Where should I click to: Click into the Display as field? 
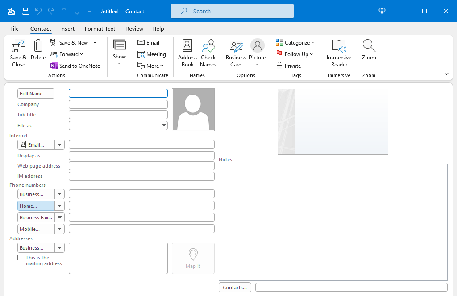click(x=141, y=156)
